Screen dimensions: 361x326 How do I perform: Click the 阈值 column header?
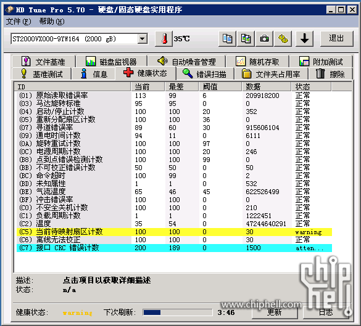220,87
